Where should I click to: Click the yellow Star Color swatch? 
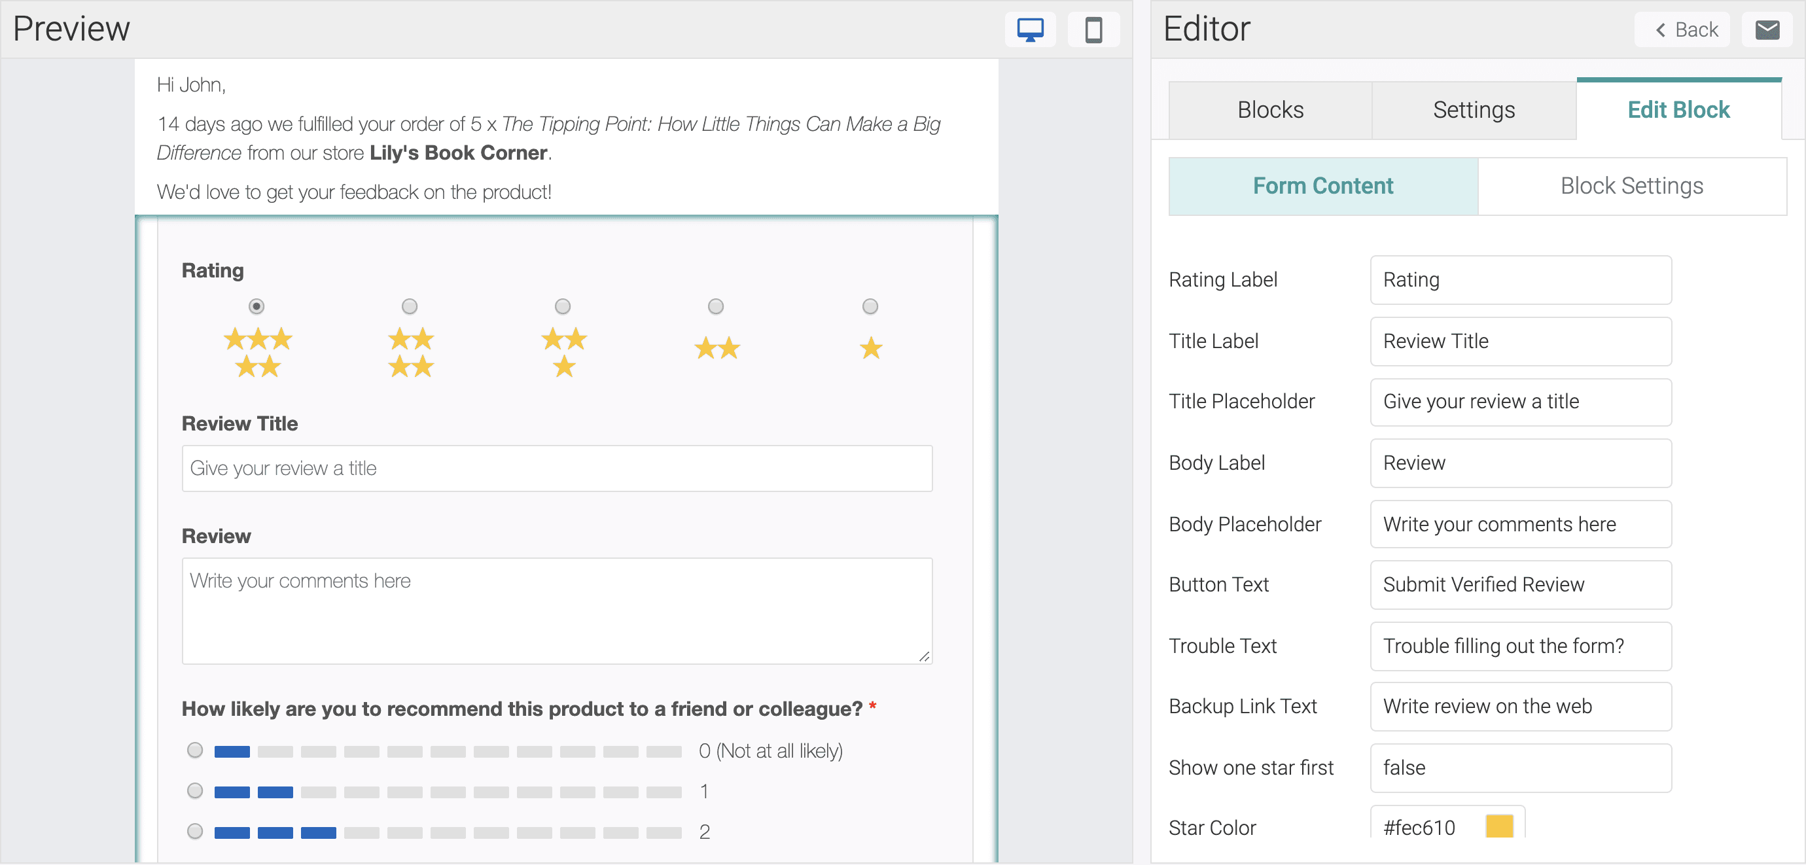pyautogui.click(x=1500, y=827)
